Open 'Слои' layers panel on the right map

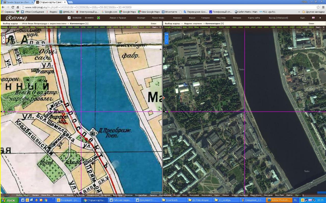coord(311,24)
